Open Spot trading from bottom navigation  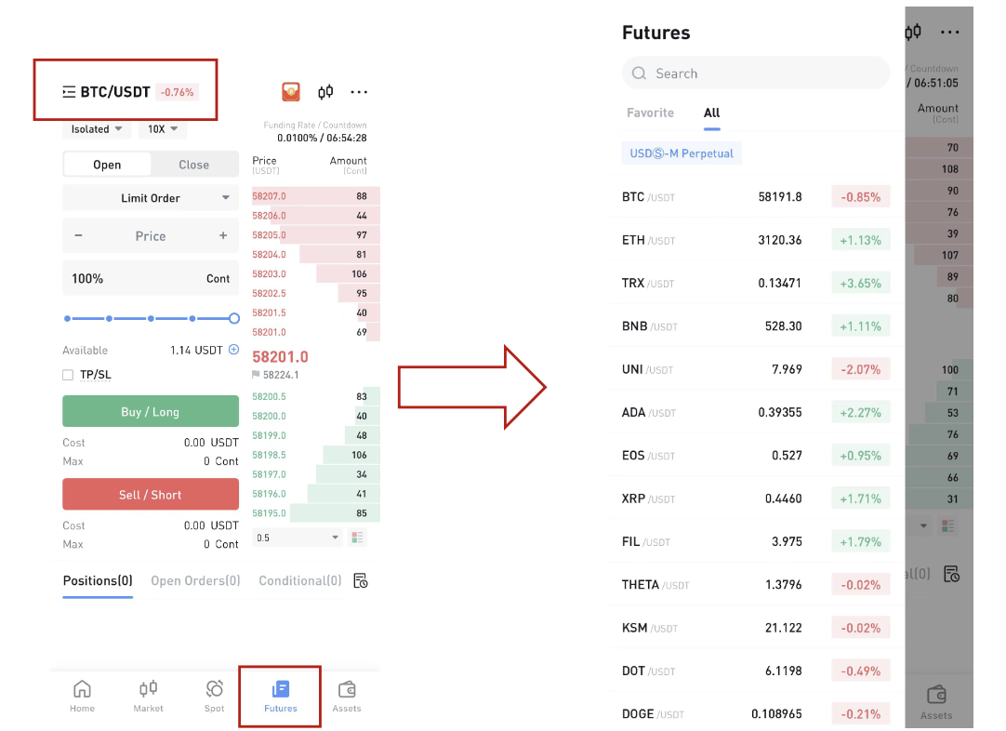click(x=214, y=697)
